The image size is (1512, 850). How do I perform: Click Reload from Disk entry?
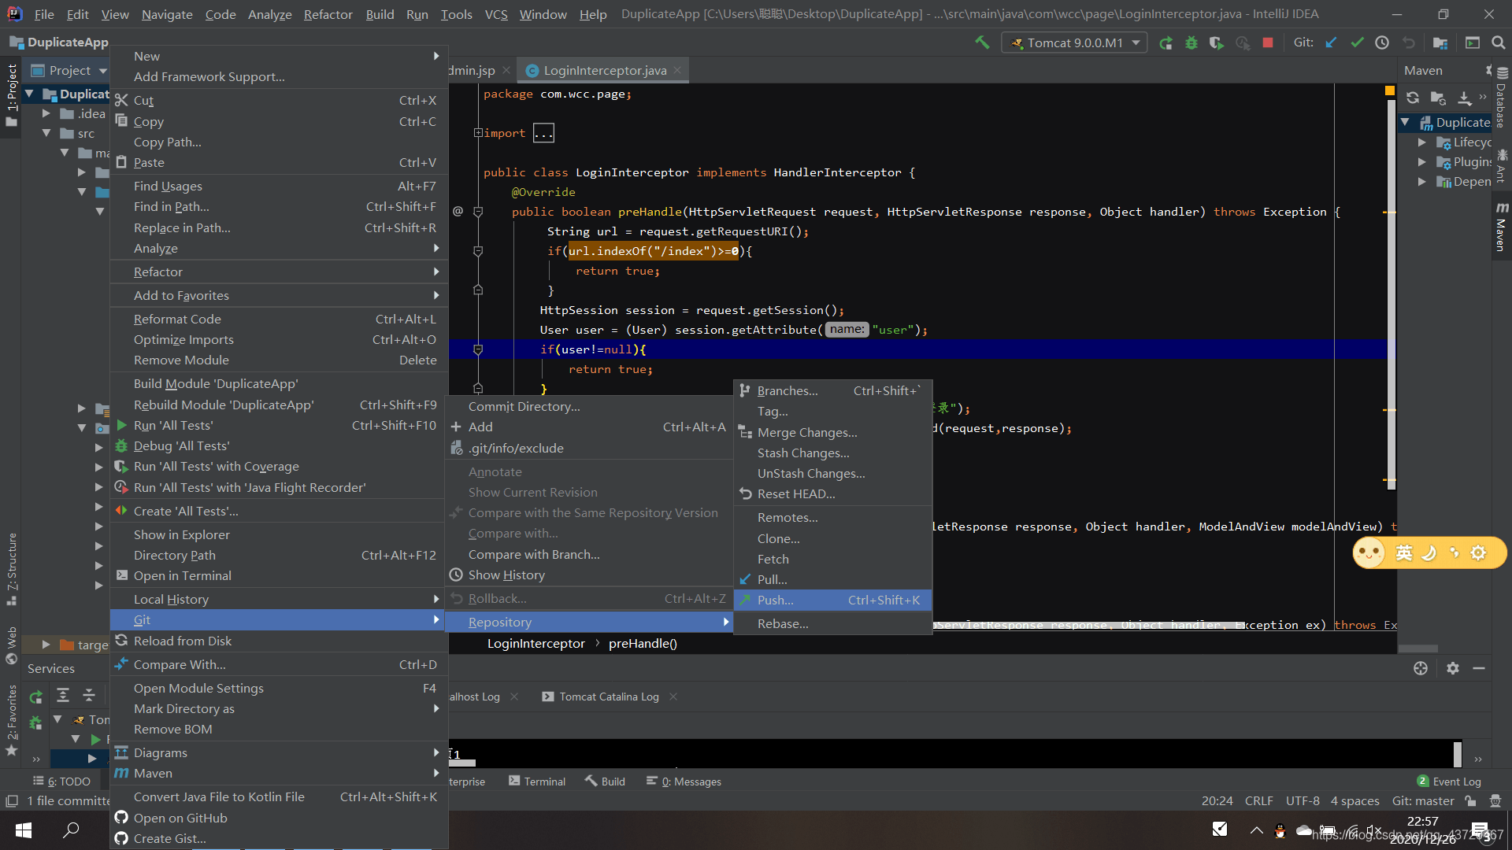pos(279,641)
